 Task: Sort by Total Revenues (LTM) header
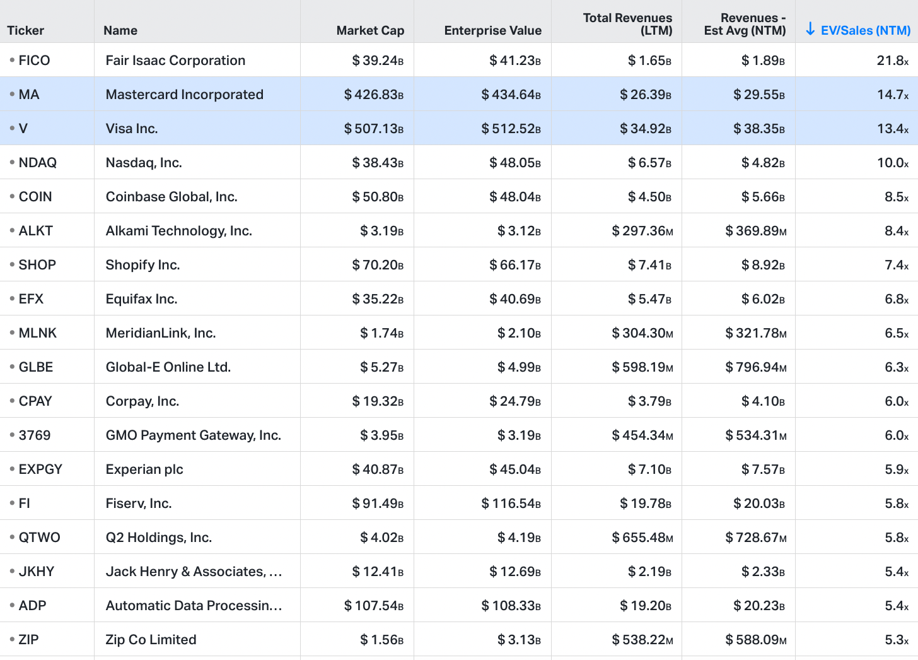click(627, 24)
